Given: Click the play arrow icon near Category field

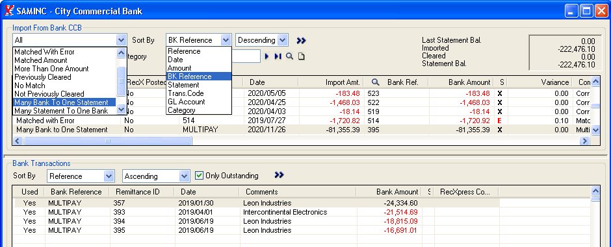Looking at the screenshot, I should pos(267,56).
